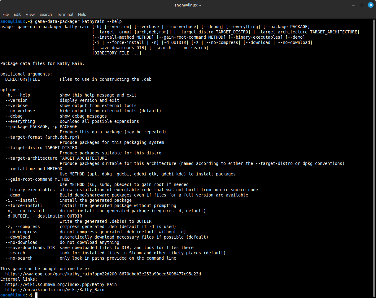Click the '--no-download' option in options list

[x=21, y=242]
